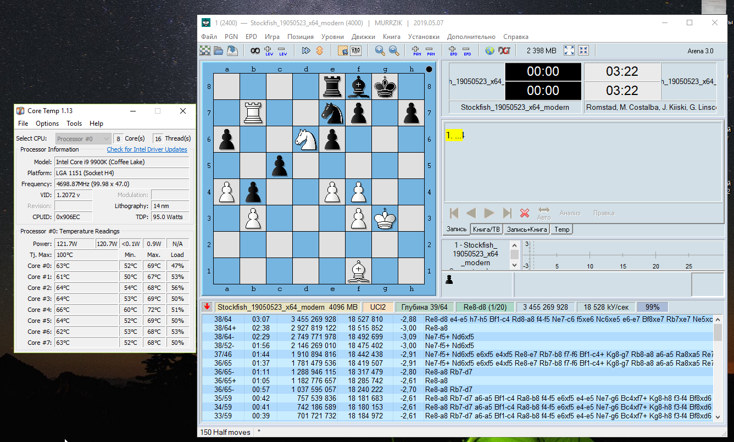Zoom out with magnifier minus icon
This screenshot has height=442, width=734.
point(394,51)
